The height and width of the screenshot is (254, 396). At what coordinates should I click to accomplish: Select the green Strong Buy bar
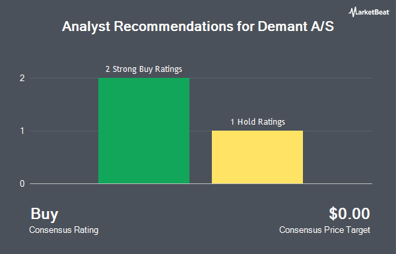(144, 131)
